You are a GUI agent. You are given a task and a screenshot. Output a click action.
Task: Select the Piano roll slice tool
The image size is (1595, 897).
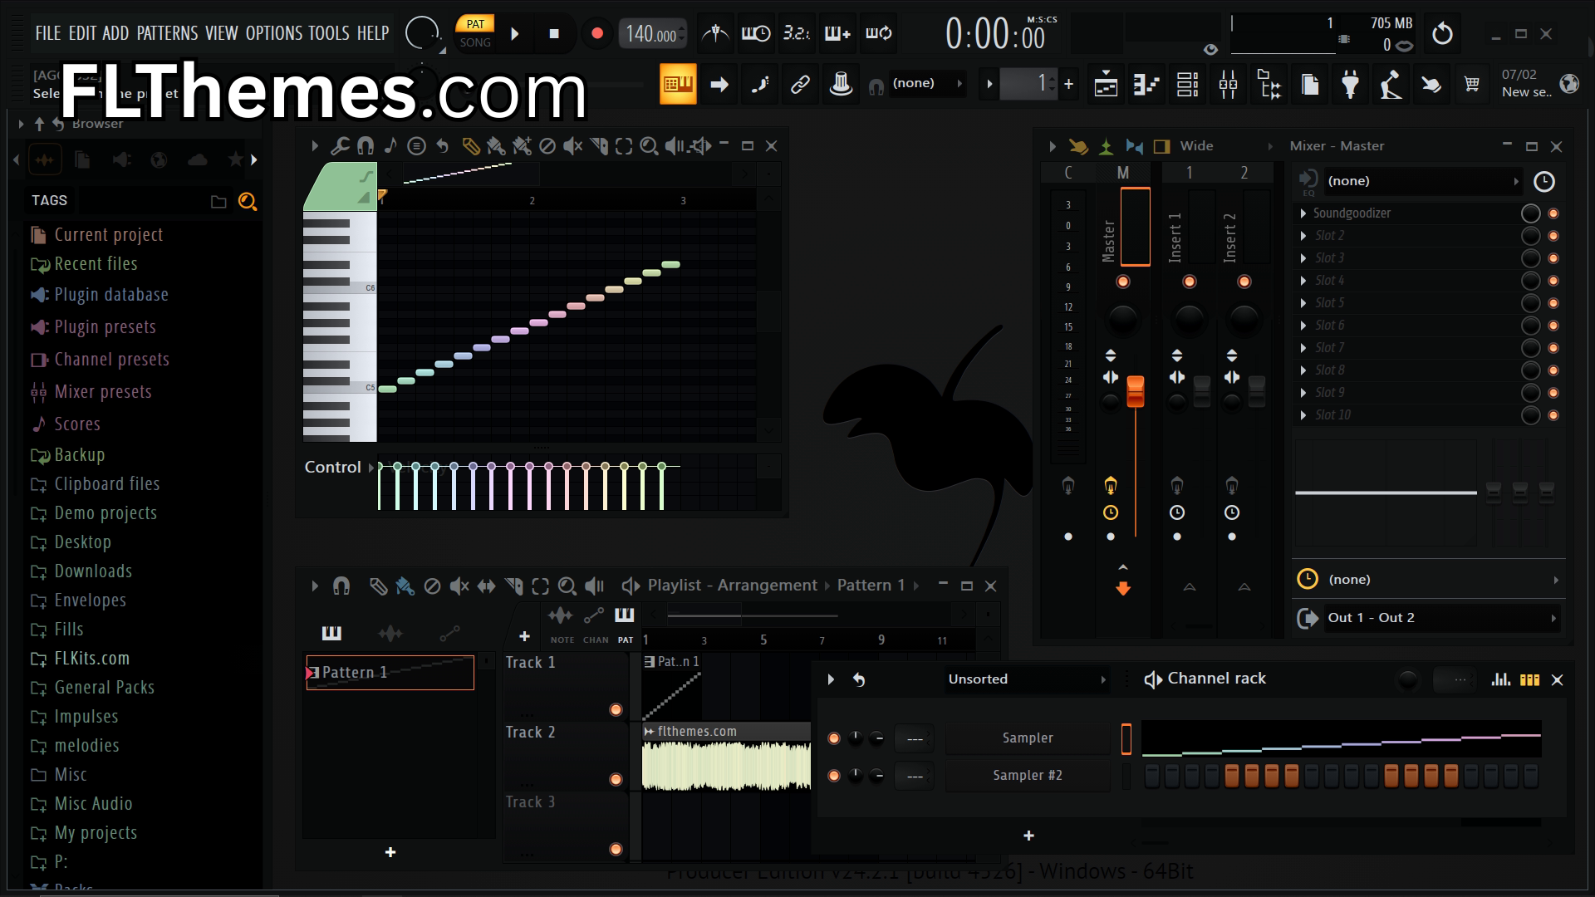(598, 146)
